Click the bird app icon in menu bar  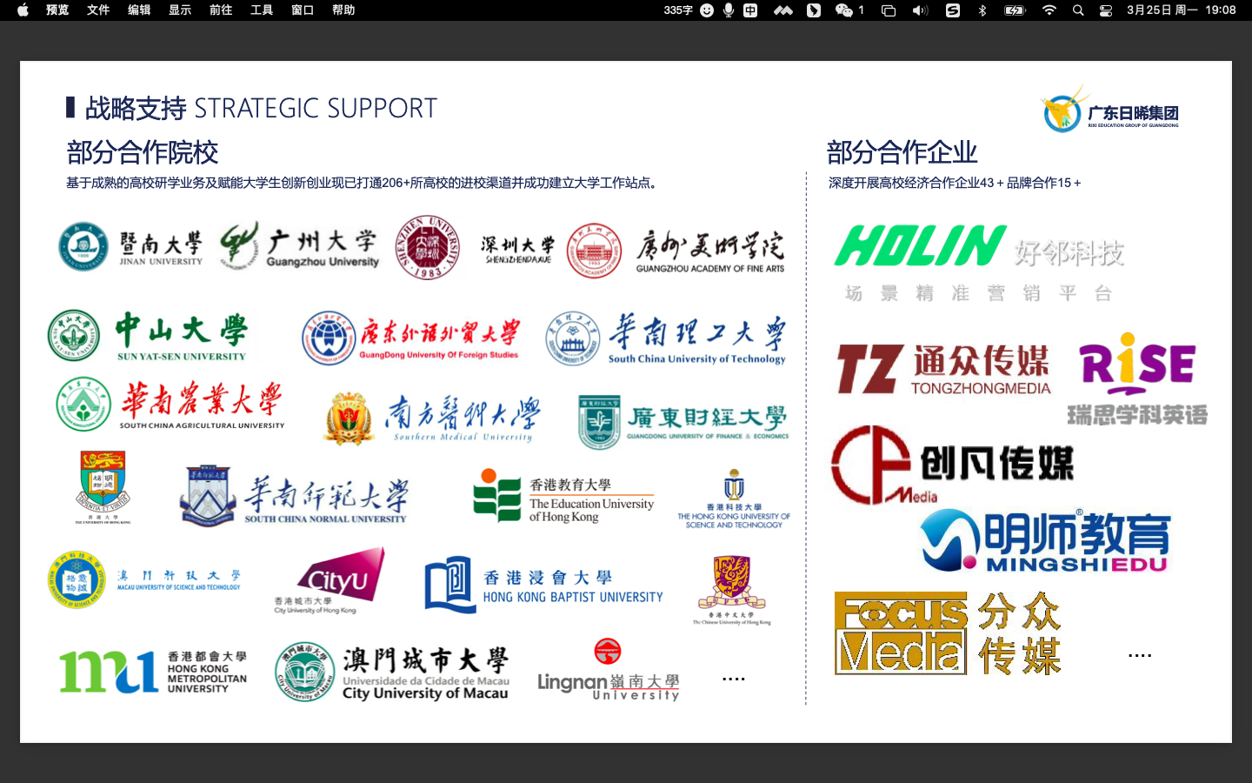(x=814, y=10)
